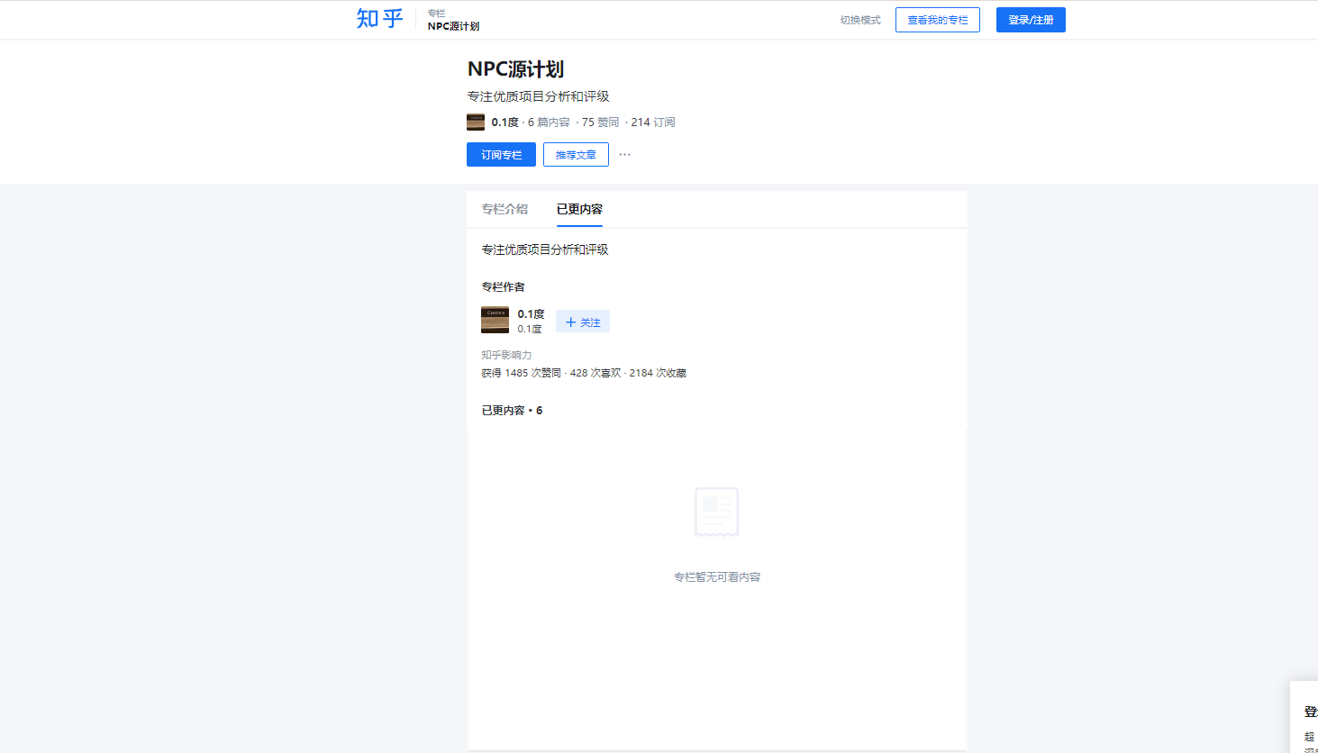Click the empty content document icon
The image size is (1318, 753).
(x=716, y=511)
